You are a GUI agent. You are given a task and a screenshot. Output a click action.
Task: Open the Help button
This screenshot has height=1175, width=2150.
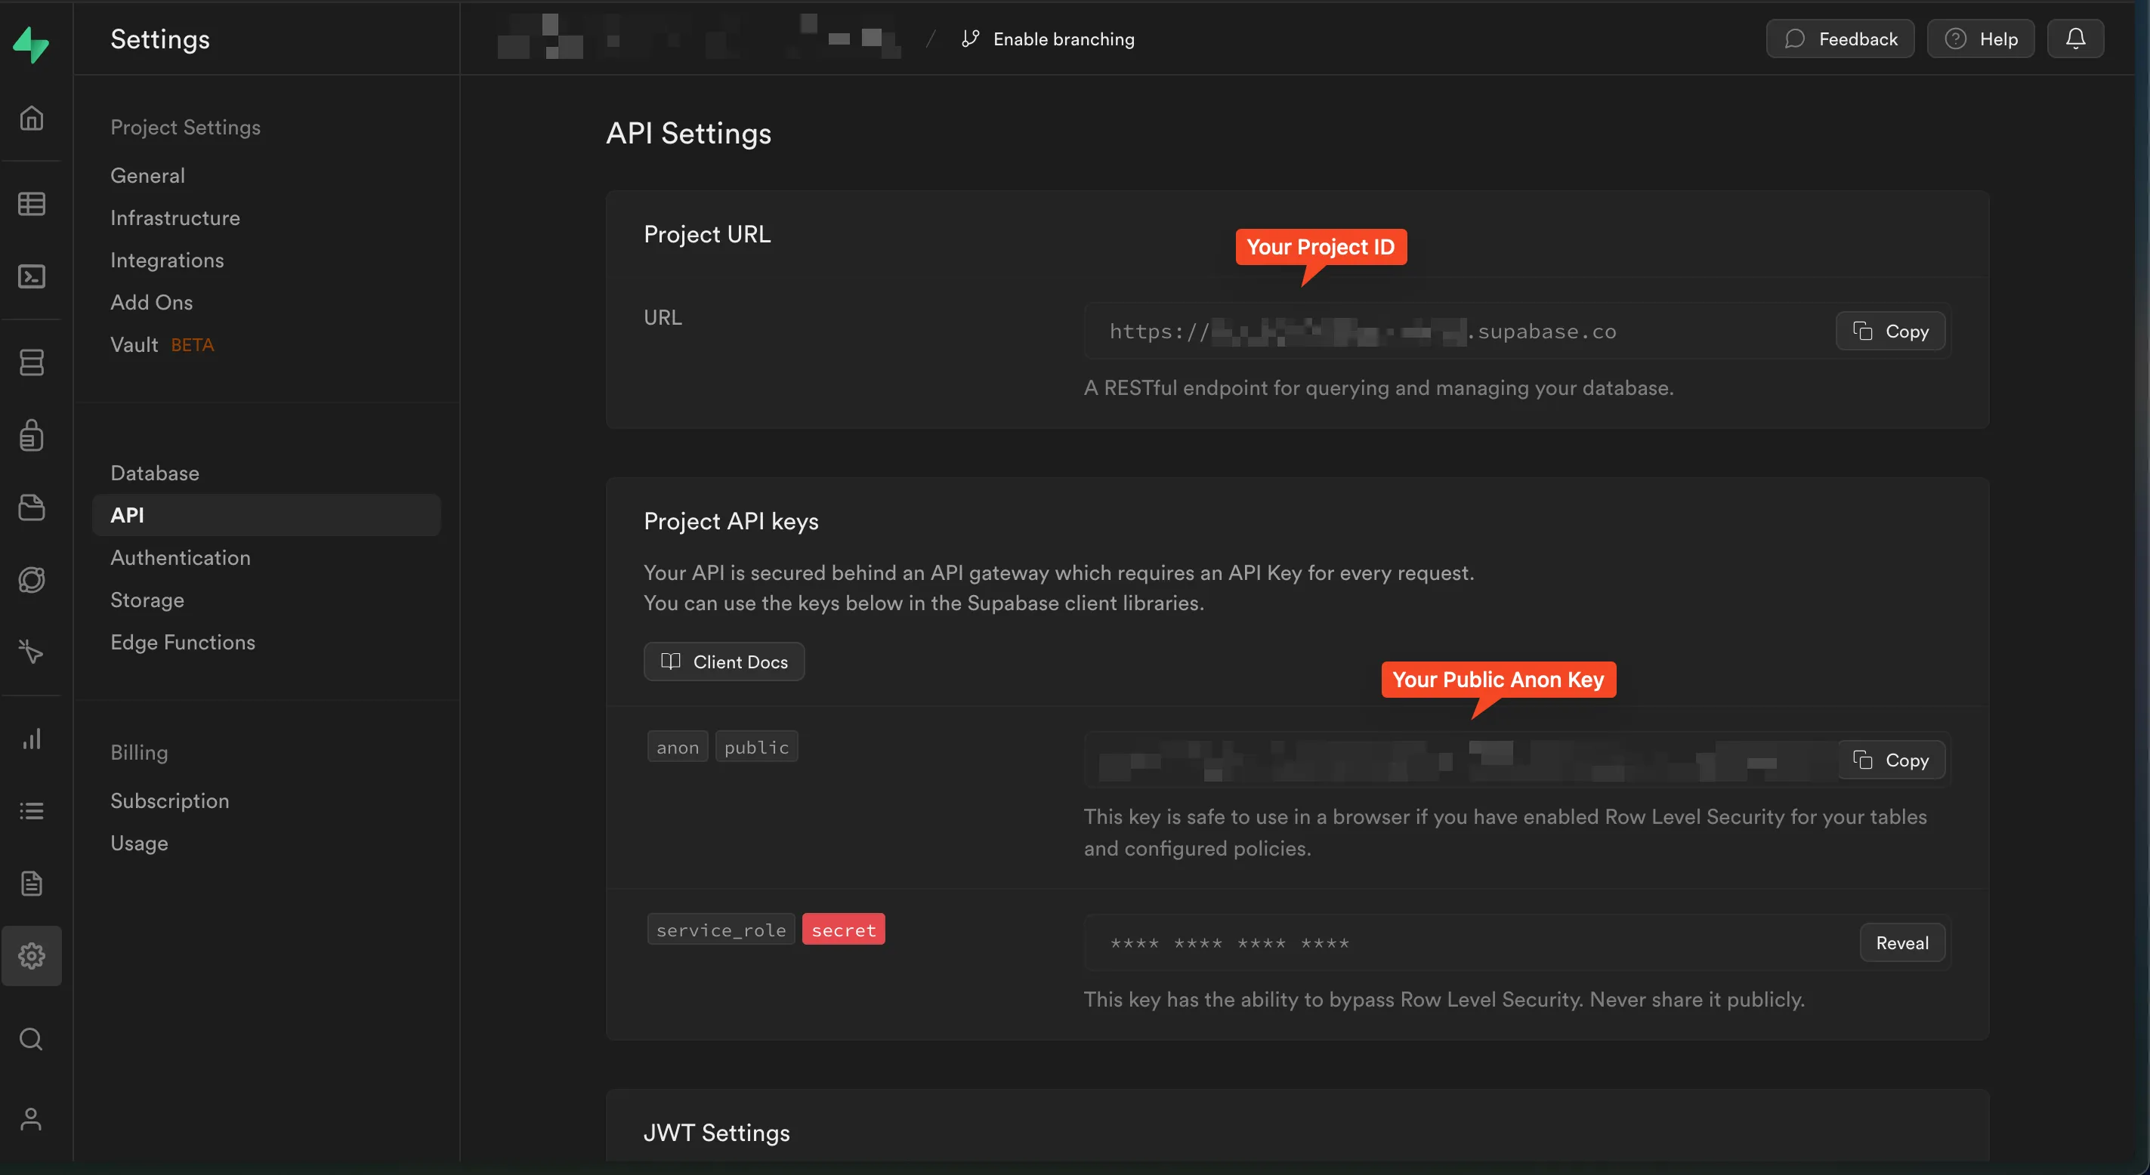pyautogui.click(x=1981, y=39)
